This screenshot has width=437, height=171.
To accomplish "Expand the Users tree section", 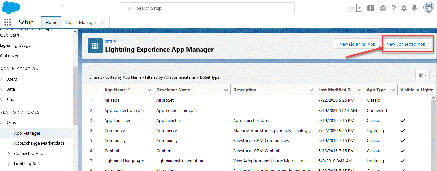I will click(x=2, y=79).
